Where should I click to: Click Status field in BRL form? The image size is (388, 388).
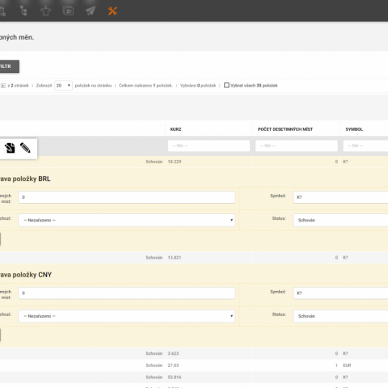(340, 220)
